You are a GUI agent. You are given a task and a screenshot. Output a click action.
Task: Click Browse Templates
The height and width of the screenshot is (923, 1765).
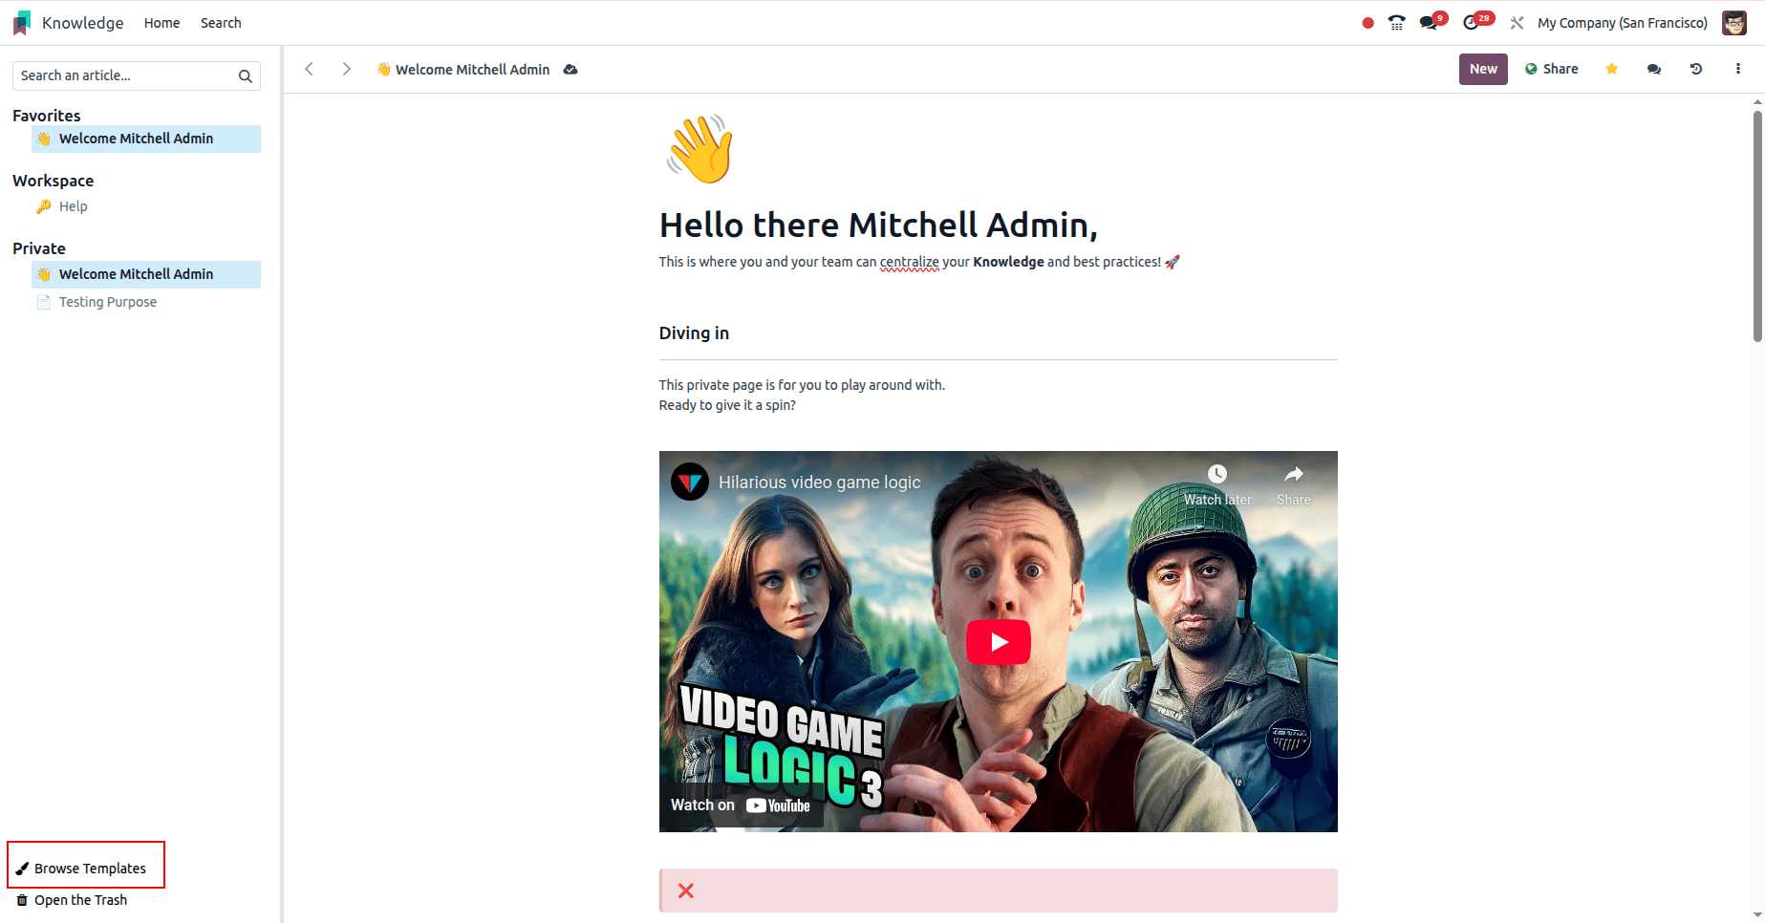(x=81, y=869)
